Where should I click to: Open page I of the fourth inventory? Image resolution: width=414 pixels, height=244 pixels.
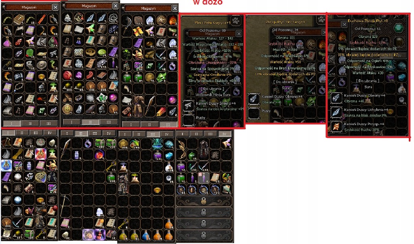pos(182,134)
